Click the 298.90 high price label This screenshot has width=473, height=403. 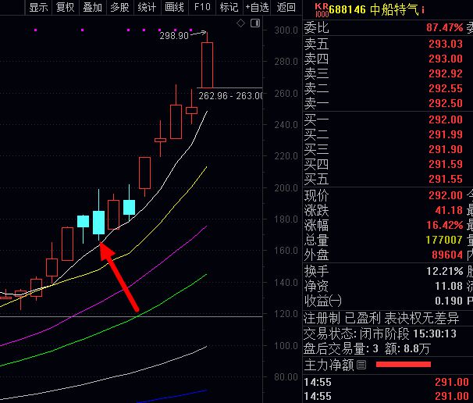pos(174,36)
